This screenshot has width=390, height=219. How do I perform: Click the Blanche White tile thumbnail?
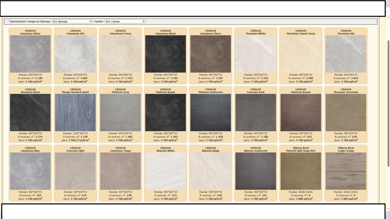pyautogui.click(x=166, y=171)
